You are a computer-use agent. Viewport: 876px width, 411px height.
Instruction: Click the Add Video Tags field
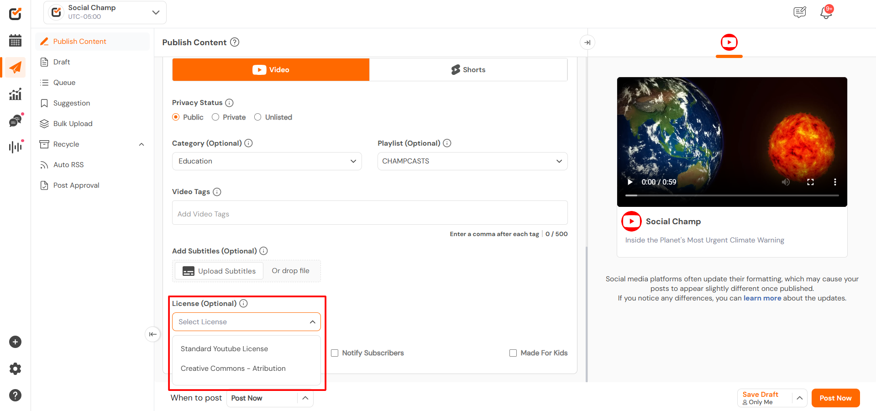(369, 214)
